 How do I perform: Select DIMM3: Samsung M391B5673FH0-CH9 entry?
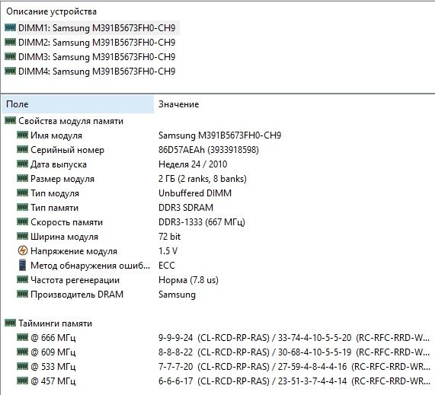tap(97, 57)
